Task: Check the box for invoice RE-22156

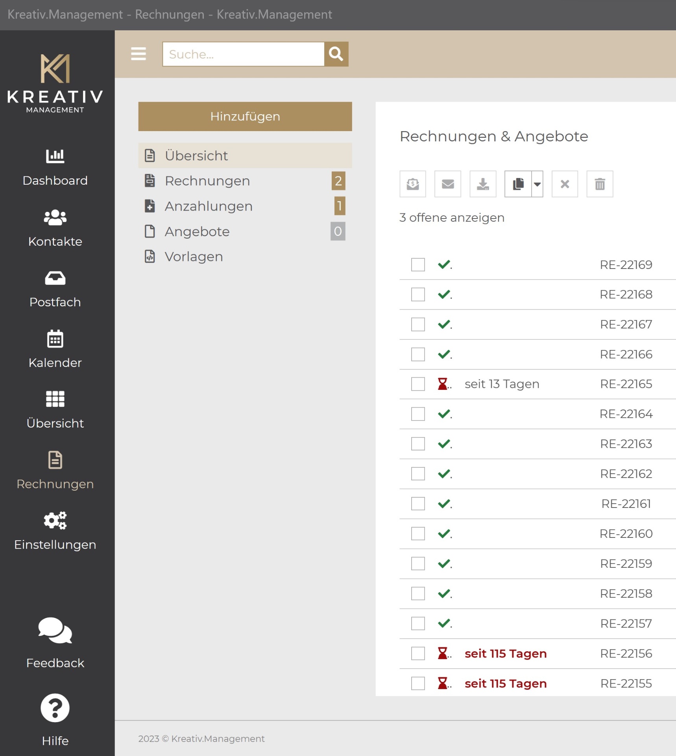Action: click(x=417, y=653)
